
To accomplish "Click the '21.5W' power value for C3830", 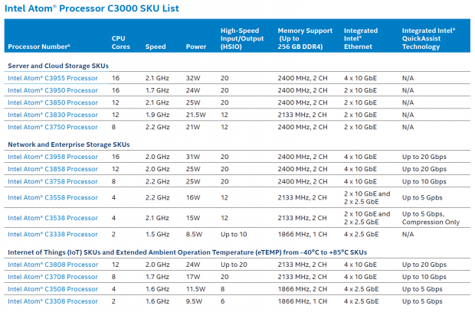I will [195, 115].
